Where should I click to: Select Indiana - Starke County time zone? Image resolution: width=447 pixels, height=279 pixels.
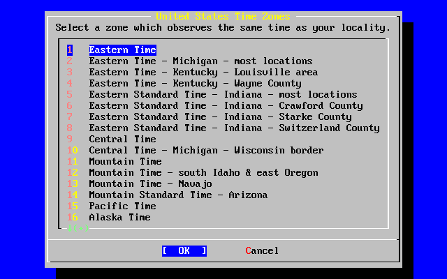220,117
